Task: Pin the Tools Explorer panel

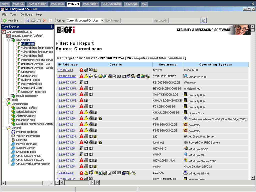Action: click(51, 26)
